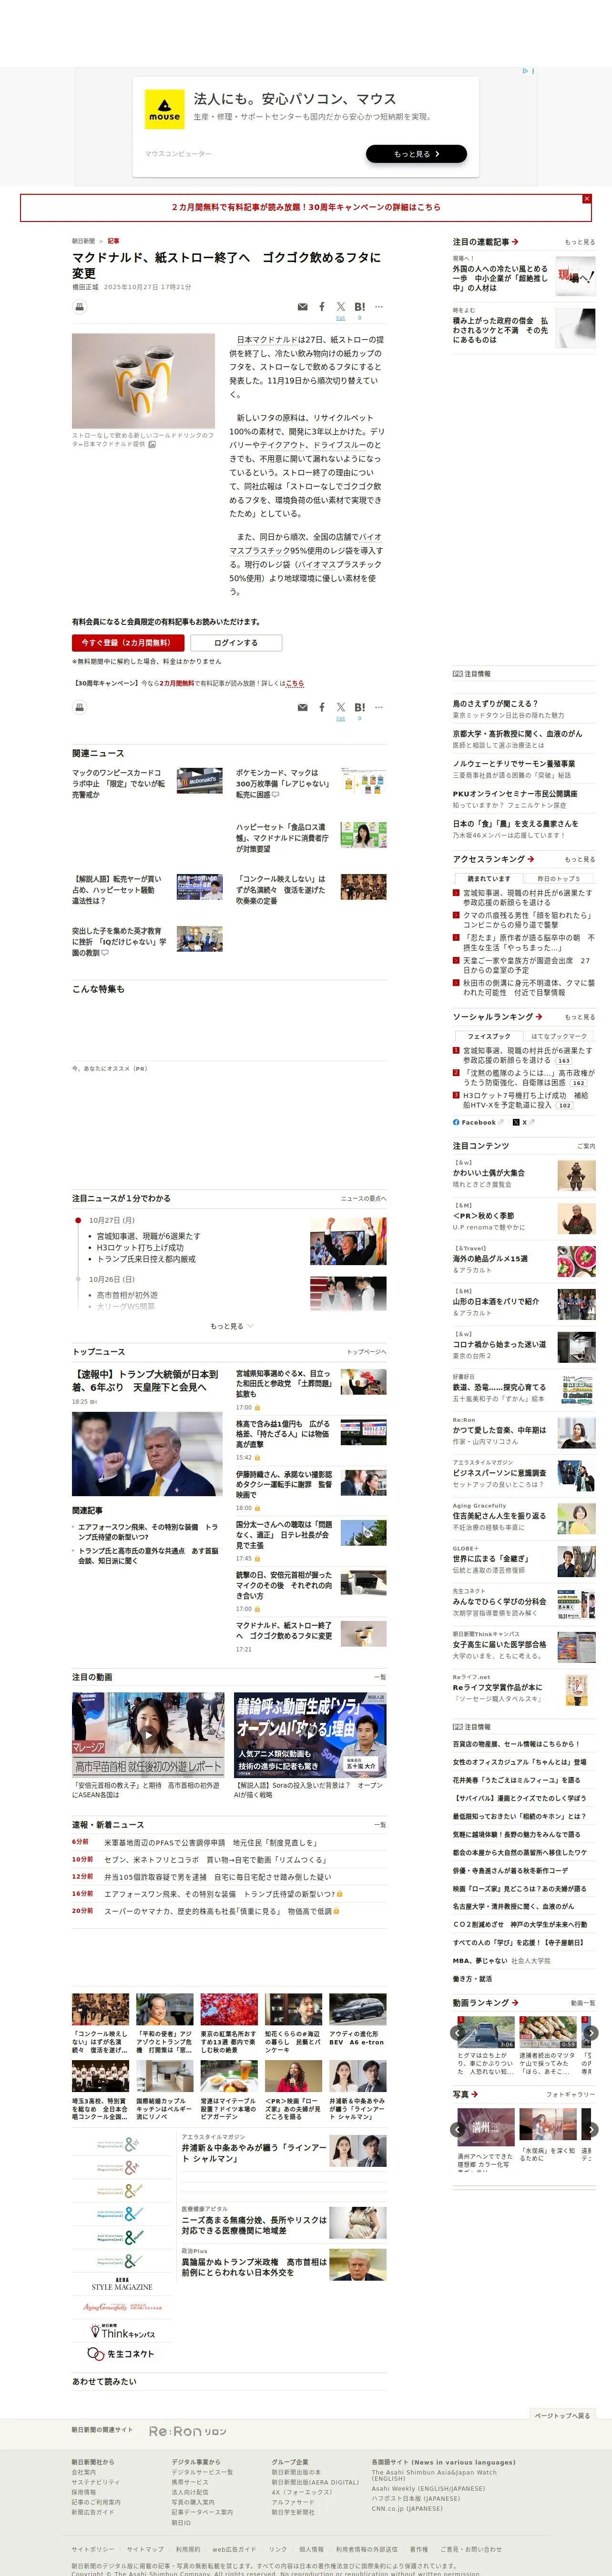
Task: Share article by email using top envelope icon
Action: click(x=302, y=307)
